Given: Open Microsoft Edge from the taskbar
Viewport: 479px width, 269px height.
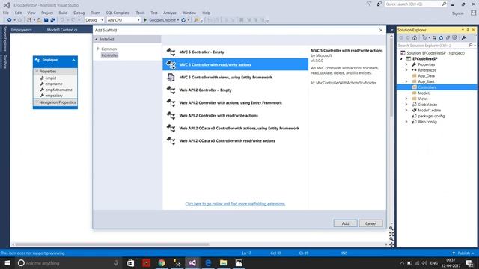Looking at the screenshot, I should tap(208, 262).
